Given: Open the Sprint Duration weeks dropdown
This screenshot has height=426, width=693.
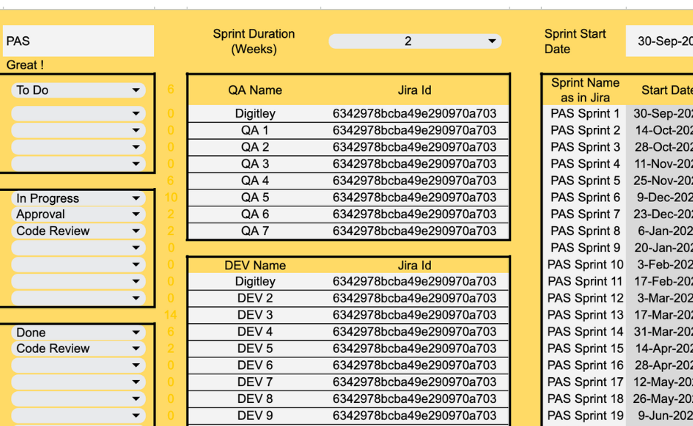Looking at the screenshot, I should coord(492,41).
